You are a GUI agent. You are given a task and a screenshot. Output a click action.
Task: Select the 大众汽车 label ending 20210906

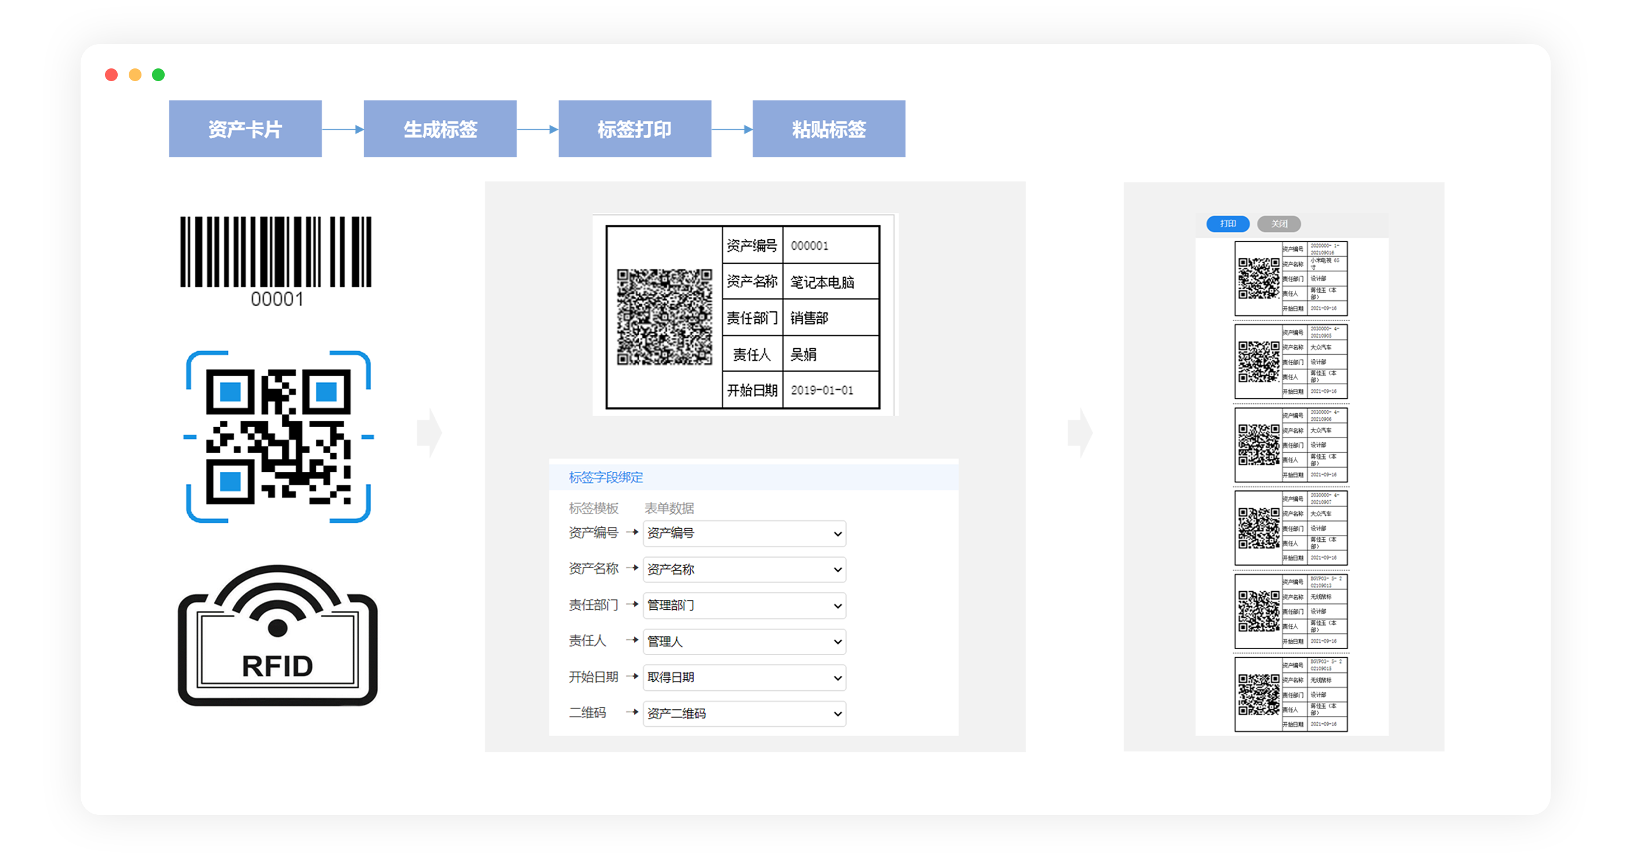click(x=1291, y=445)
